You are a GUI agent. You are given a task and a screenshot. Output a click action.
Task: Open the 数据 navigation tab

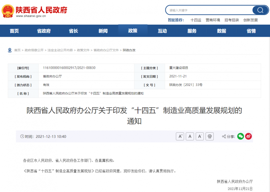(222, 31)
